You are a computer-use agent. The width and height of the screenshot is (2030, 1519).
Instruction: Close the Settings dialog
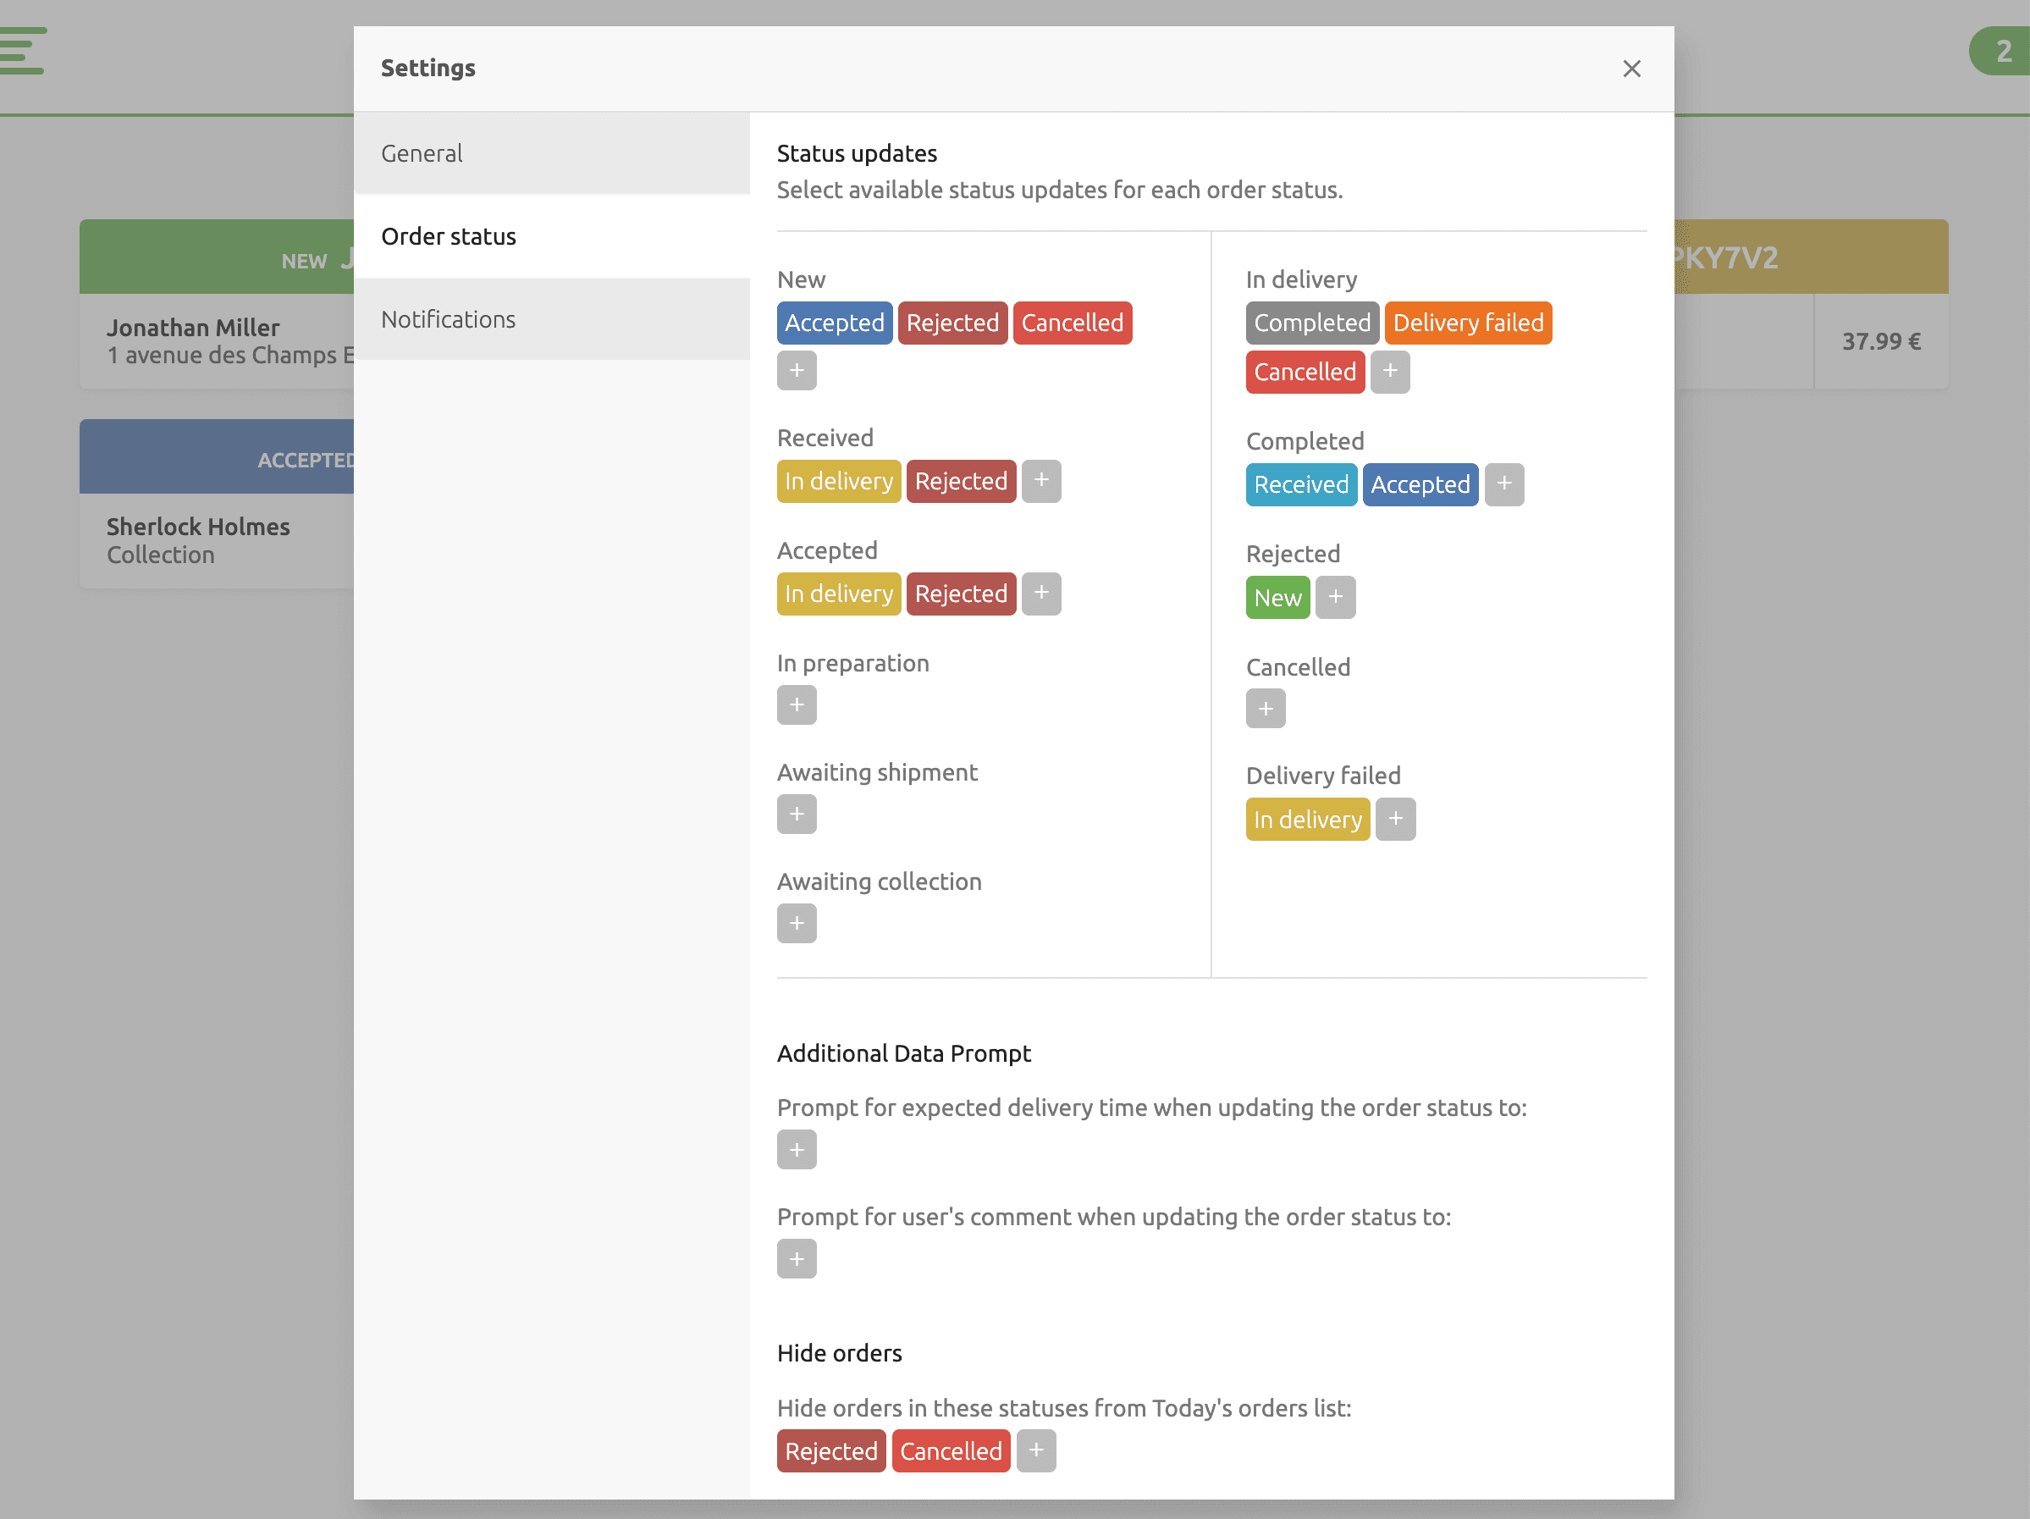point(1630,69)
